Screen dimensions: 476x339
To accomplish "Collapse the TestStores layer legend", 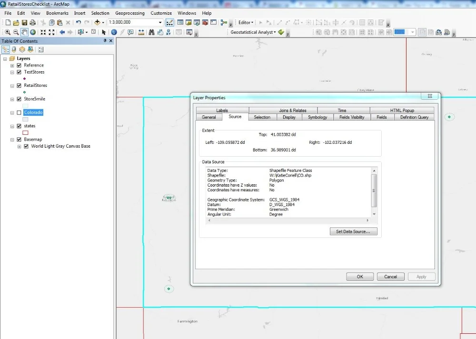I will pos(12,72).
